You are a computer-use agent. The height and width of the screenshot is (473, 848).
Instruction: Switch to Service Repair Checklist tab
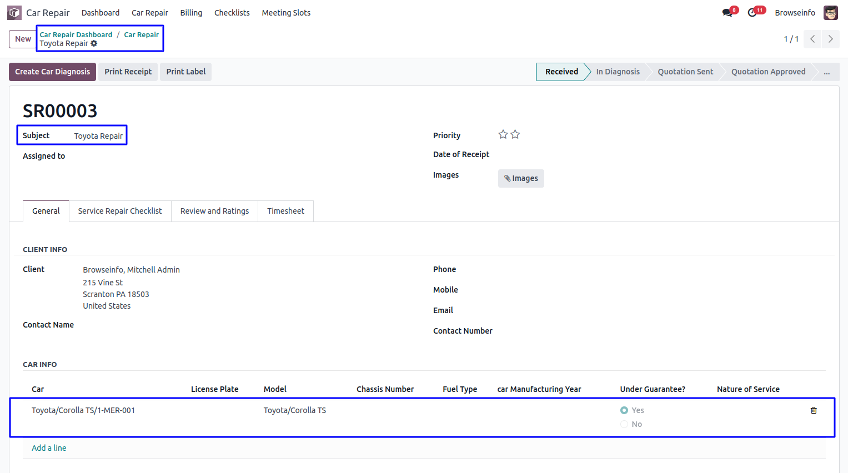[x=120, y=211]
